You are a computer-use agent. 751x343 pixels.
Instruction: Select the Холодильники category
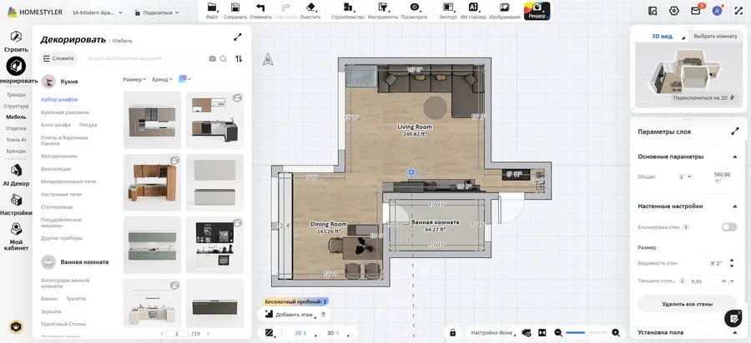coord(59,156)
